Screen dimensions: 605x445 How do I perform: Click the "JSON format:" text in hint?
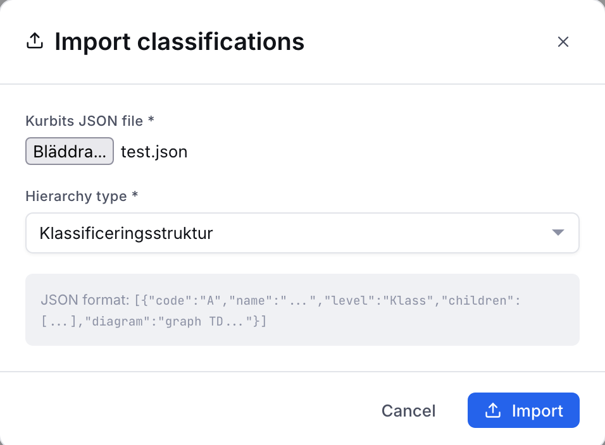click(x=85, y=300)
